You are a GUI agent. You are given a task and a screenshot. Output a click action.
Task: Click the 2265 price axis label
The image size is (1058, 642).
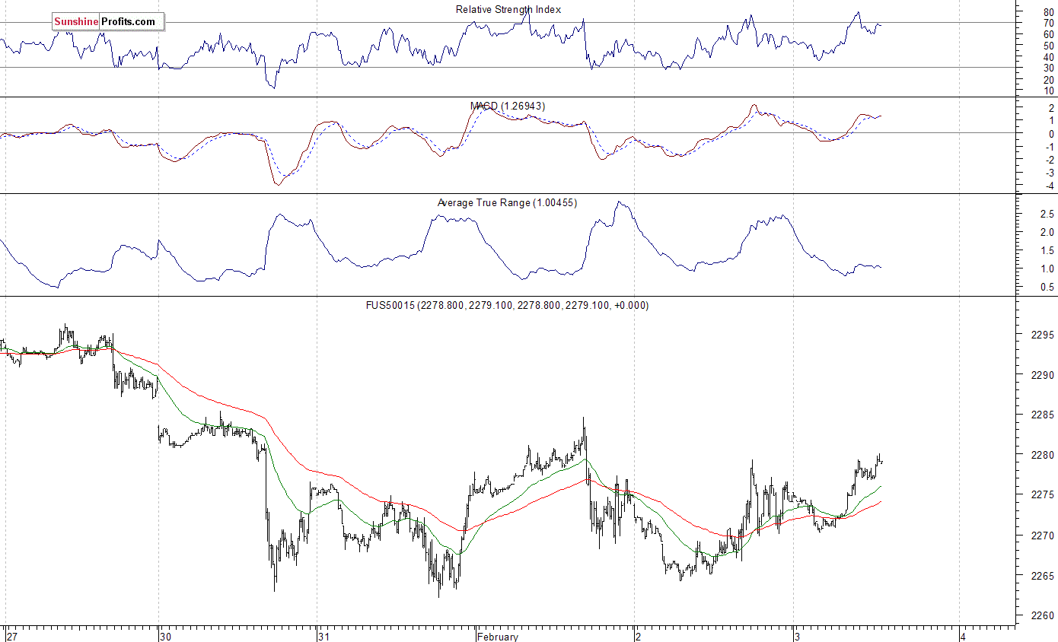[x=1044, y=576]
